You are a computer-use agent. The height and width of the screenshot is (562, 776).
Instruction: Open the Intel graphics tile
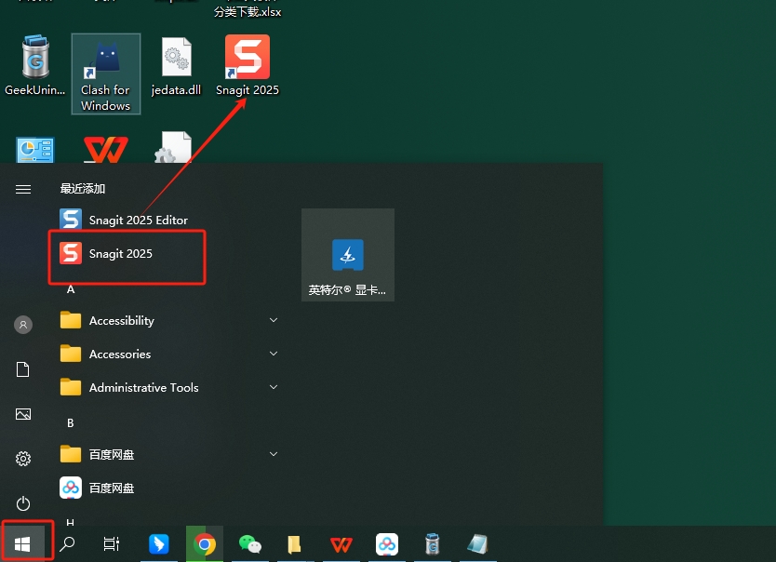348,255
